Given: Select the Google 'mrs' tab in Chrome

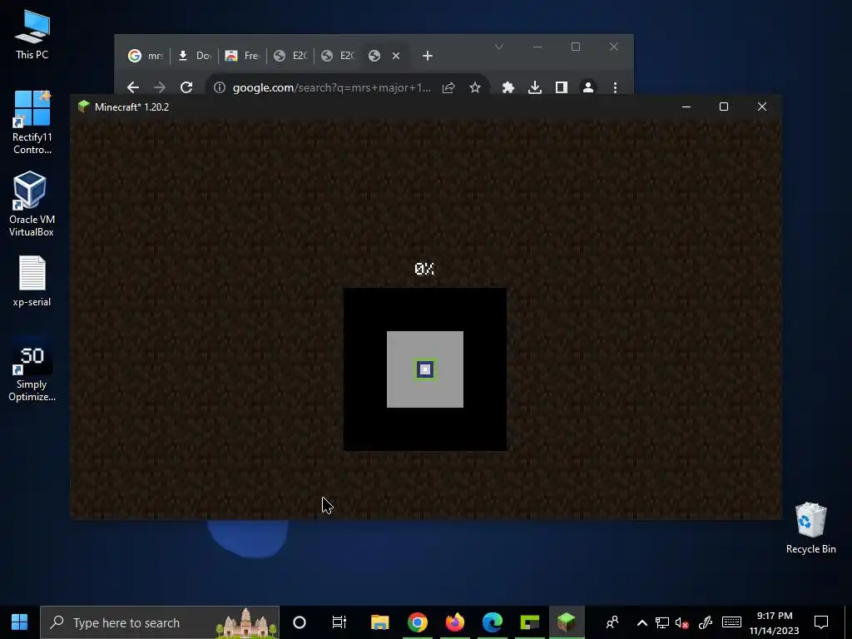Looking at the screenshot, I should click(146, 56).
